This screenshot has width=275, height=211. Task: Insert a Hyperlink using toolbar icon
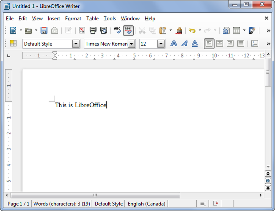226,30
